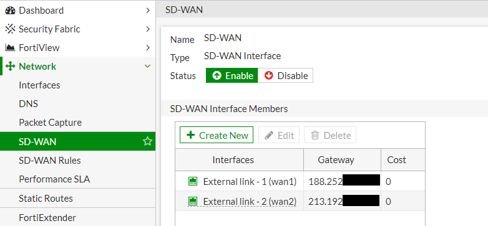Image resolution: width=488 pixels, height=226 pixels.
Task: Set Status to Enable
Action: (x=232, y=75)
